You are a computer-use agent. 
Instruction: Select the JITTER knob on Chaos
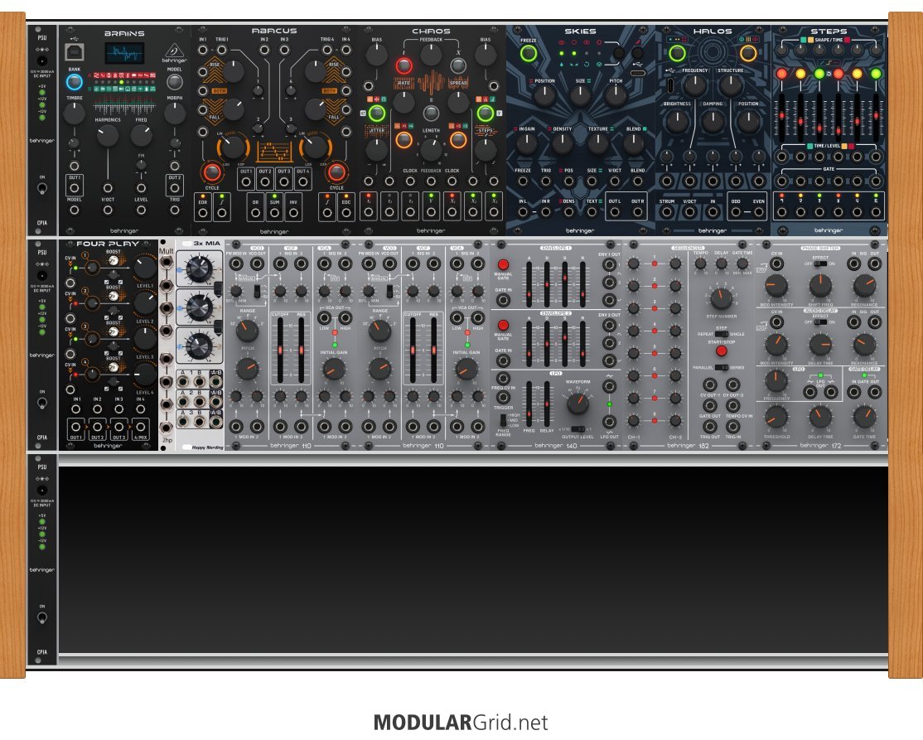pos(377,149)
